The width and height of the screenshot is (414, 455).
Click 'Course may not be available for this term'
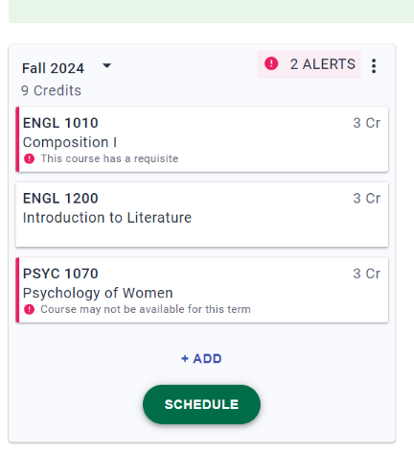(146, 309)
